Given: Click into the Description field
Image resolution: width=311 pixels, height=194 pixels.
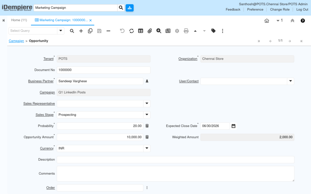Looking at the screenshot, I should 176,159.
